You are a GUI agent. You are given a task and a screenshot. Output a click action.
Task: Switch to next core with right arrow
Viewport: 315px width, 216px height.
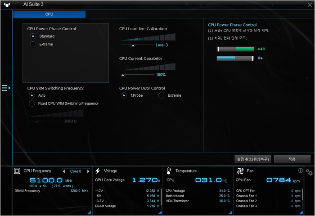click(88, 171)
